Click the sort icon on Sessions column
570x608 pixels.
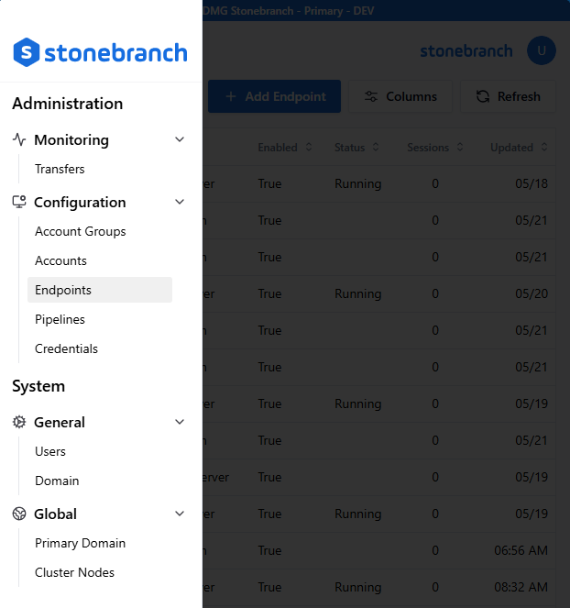pos(459,148)
